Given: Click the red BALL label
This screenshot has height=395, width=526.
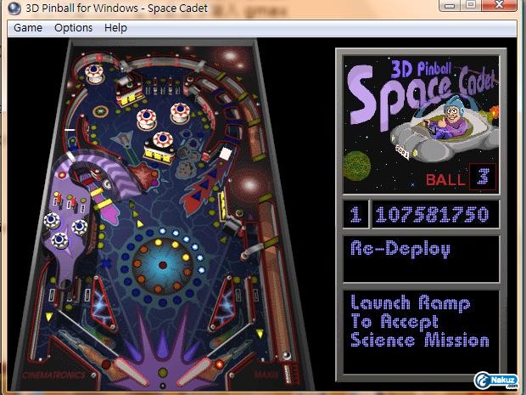Looking at the screenshot, I should [x=445, y=179].
